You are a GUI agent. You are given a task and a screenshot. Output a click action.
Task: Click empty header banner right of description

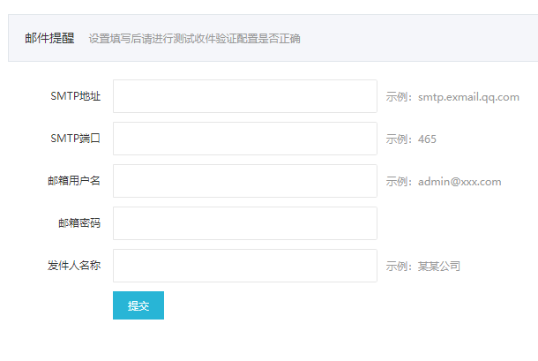(x=423, y=39)
